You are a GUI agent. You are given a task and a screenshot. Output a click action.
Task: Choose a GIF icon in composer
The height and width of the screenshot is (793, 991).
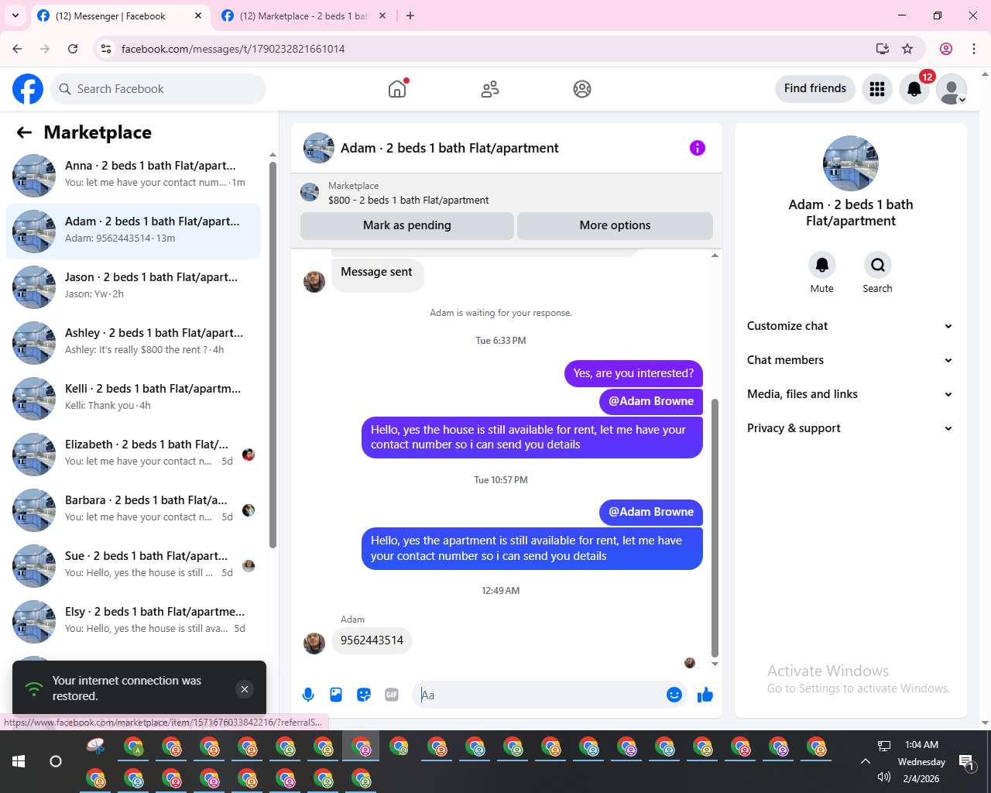(392, 695)
